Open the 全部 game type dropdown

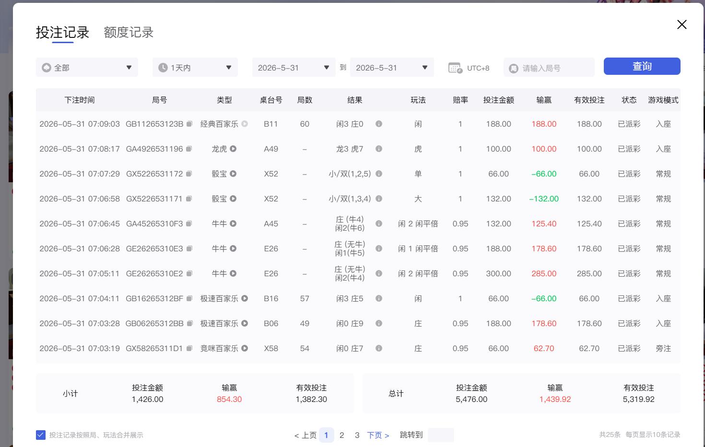click(87, 67)
